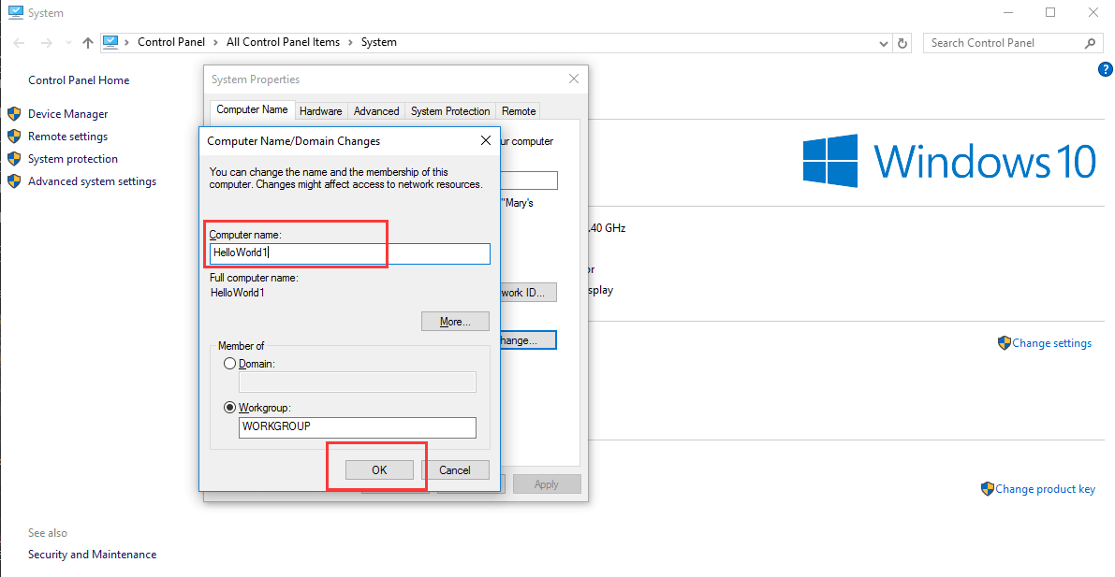Click the Refresh button in address bar
Image resolution: width=1115 pixels, height=577 pixels.
tap(902, 43)
